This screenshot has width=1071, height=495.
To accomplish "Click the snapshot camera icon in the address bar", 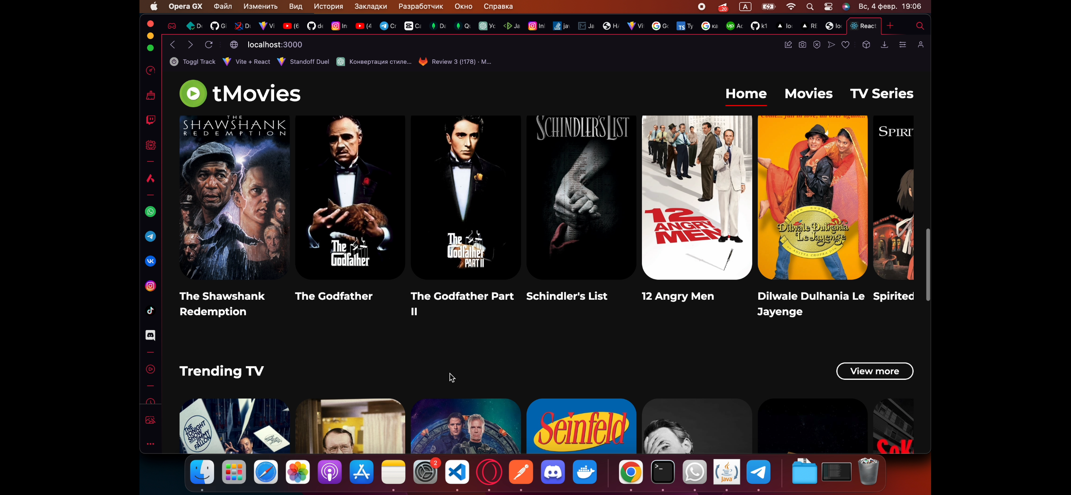I will 802,45.
